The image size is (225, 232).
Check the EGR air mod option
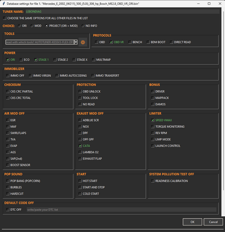(8, 120)
